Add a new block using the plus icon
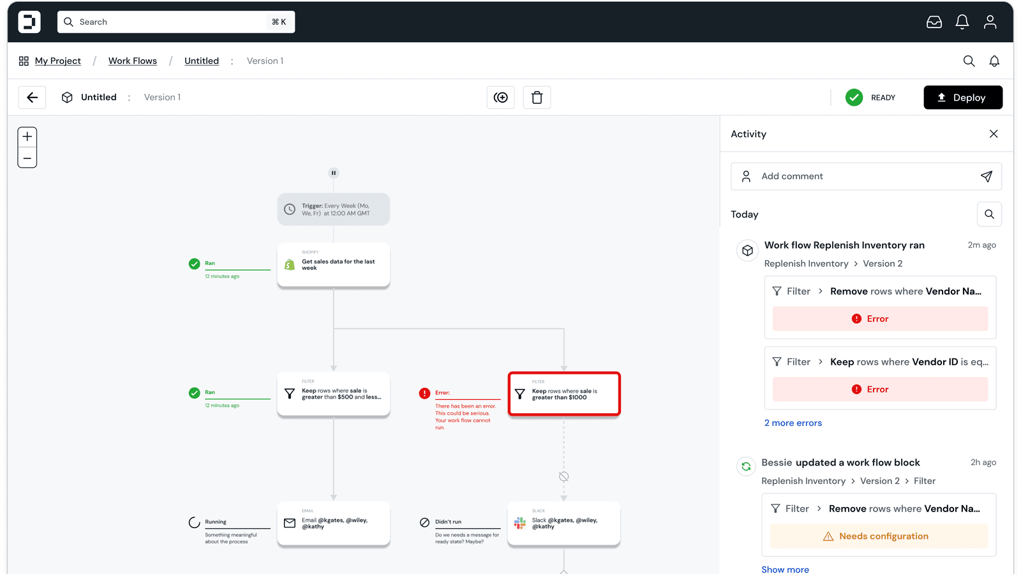This screenshot has width=1021, height=574. pos(501,97)
